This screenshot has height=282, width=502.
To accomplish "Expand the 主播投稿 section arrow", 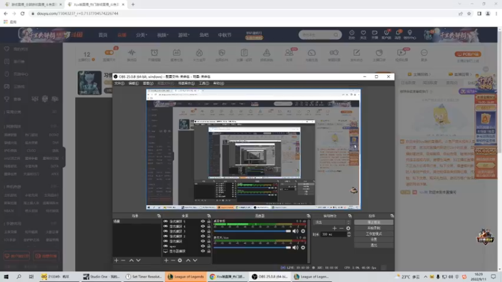I will [429, 74].
